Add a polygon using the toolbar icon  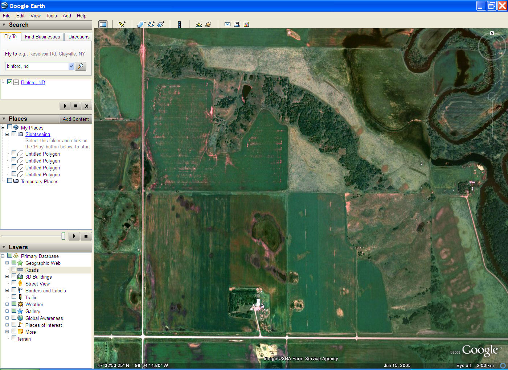click(x=141, y=24)
